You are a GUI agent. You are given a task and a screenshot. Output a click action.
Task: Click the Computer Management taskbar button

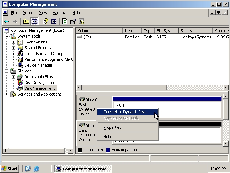[83, 169]
